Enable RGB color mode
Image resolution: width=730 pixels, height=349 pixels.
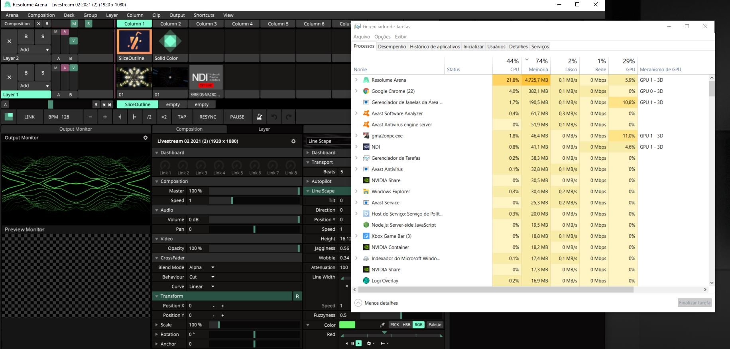pyautogui.click(x=418, y=325)
